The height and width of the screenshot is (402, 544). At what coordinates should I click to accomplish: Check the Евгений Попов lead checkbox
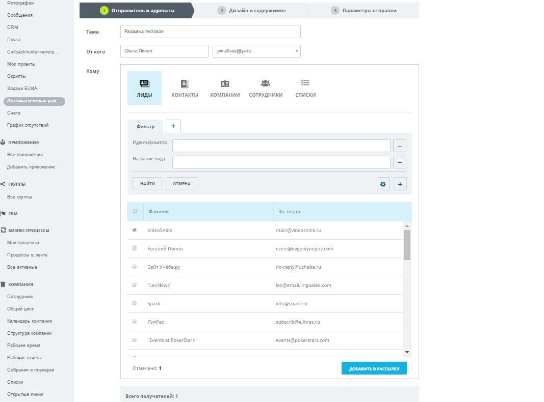[x=135, y=248]
